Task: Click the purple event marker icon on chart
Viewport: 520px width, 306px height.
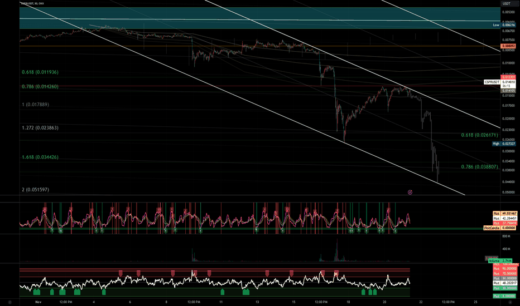Action: [410, 192]
